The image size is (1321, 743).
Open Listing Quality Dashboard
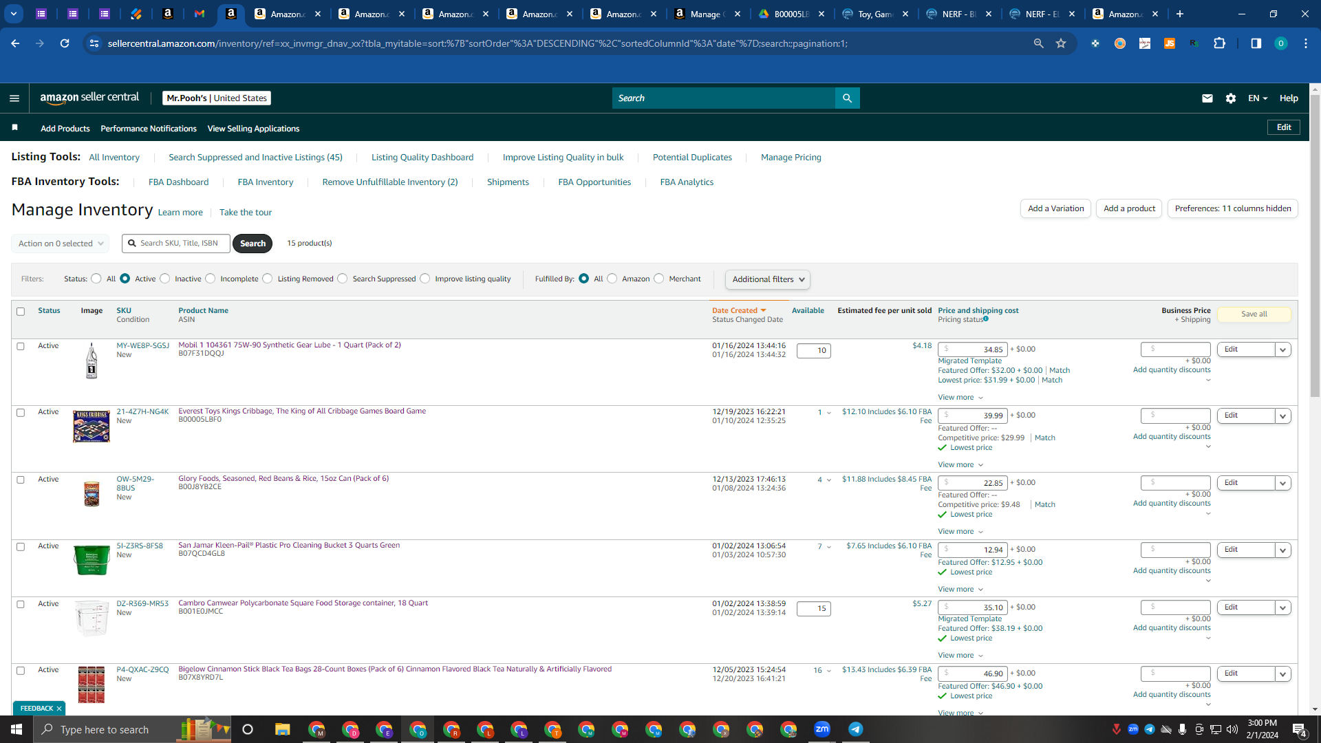[x=422, y=157]
